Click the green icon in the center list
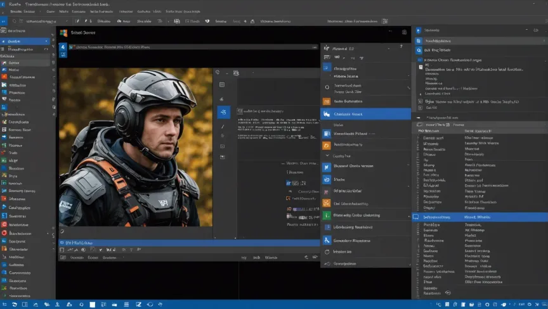This screenshot has height=309, width=548. coord(327,215)
